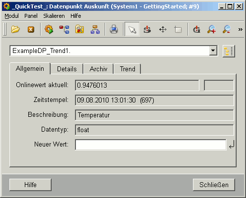
Task: Click the open folder toolbar icon
Action: [15, 30]
